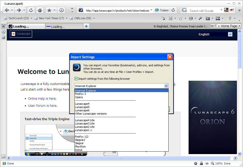
Task: Open the English language dropdown
Action: click(230, 34)
